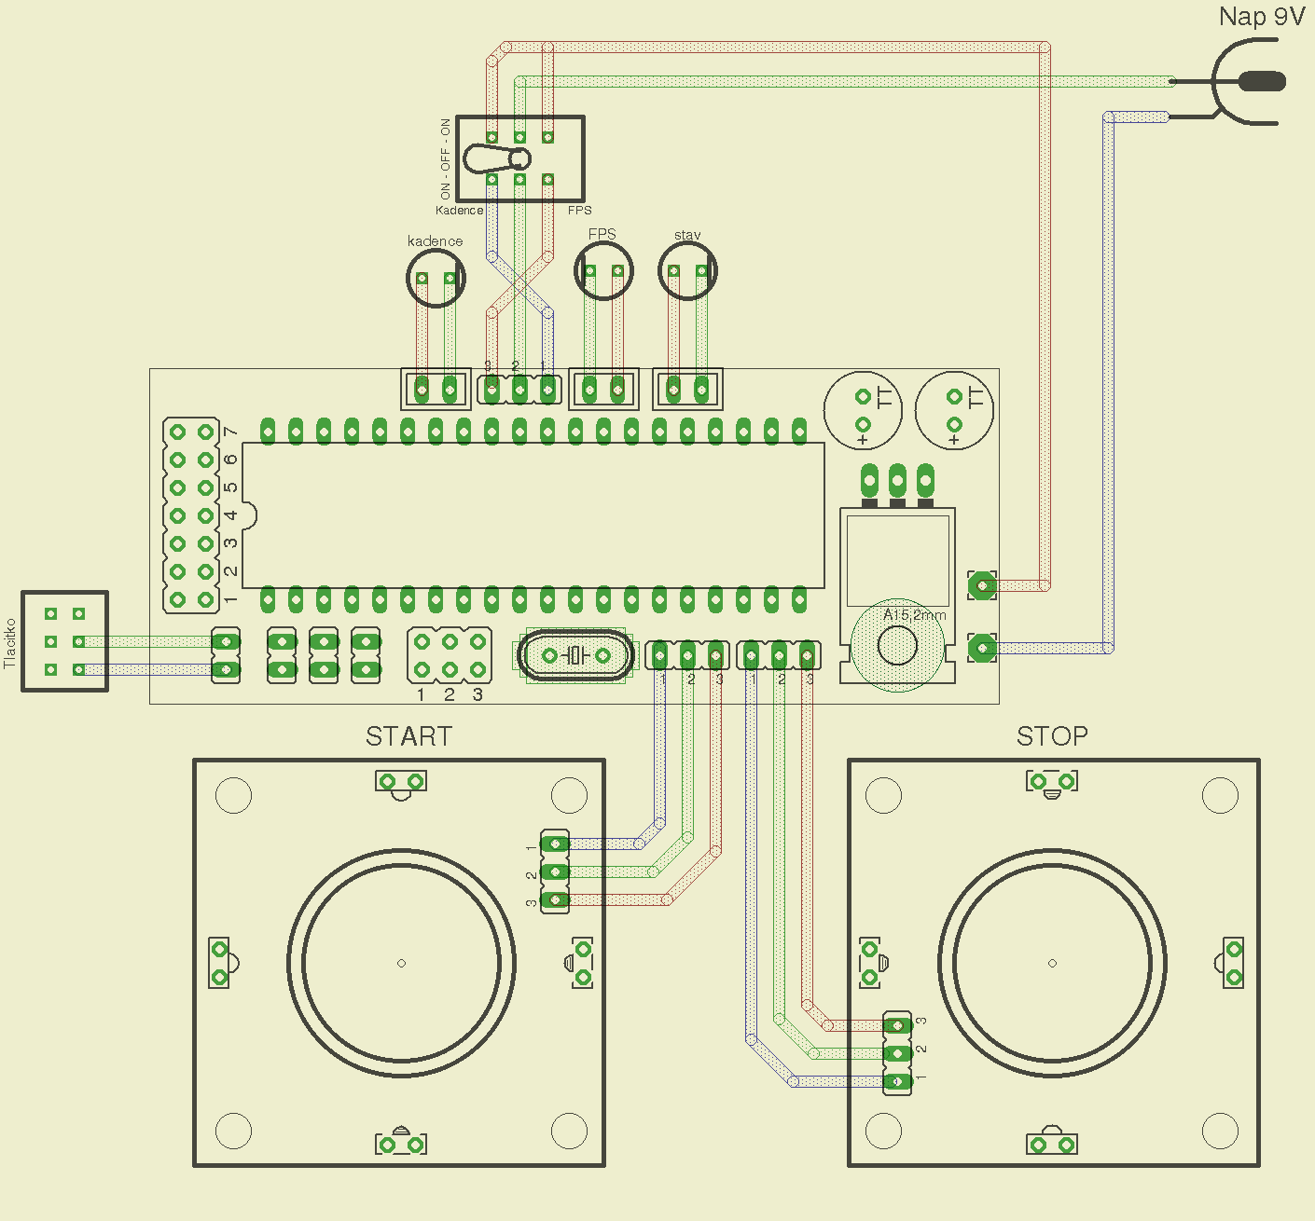Select the stav LED header on main board
Screen dimensions: 1315x1221
(687, 389)
